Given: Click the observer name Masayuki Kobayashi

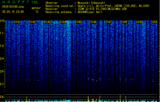Looking at the screenshot, I should tap(91, 3).
